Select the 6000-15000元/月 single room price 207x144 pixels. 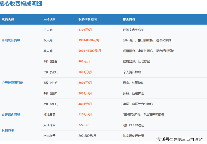[90, 51]
